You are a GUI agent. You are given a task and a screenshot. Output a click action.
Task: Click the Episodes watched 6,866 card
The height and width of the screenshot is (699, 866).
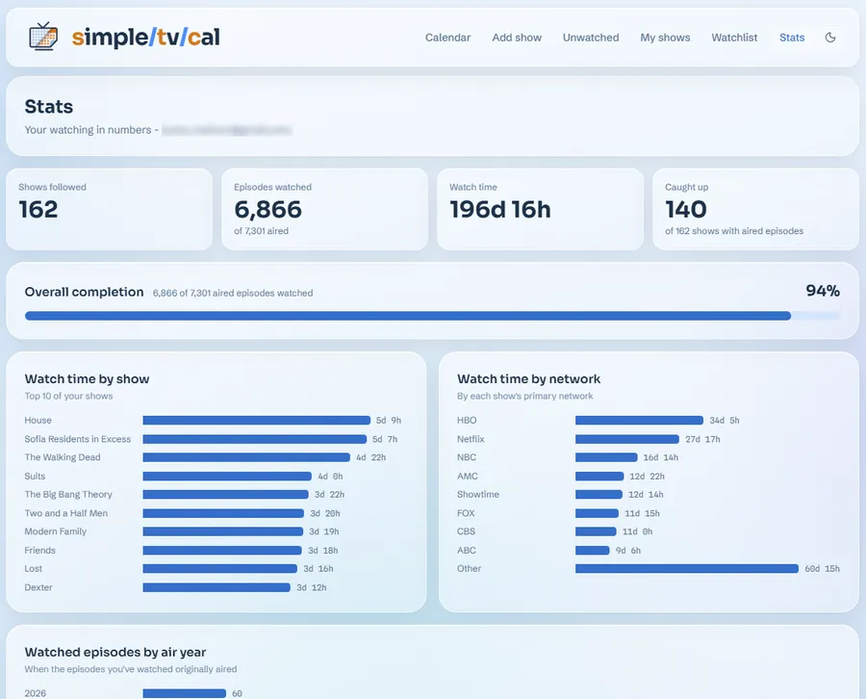[324, 209]
